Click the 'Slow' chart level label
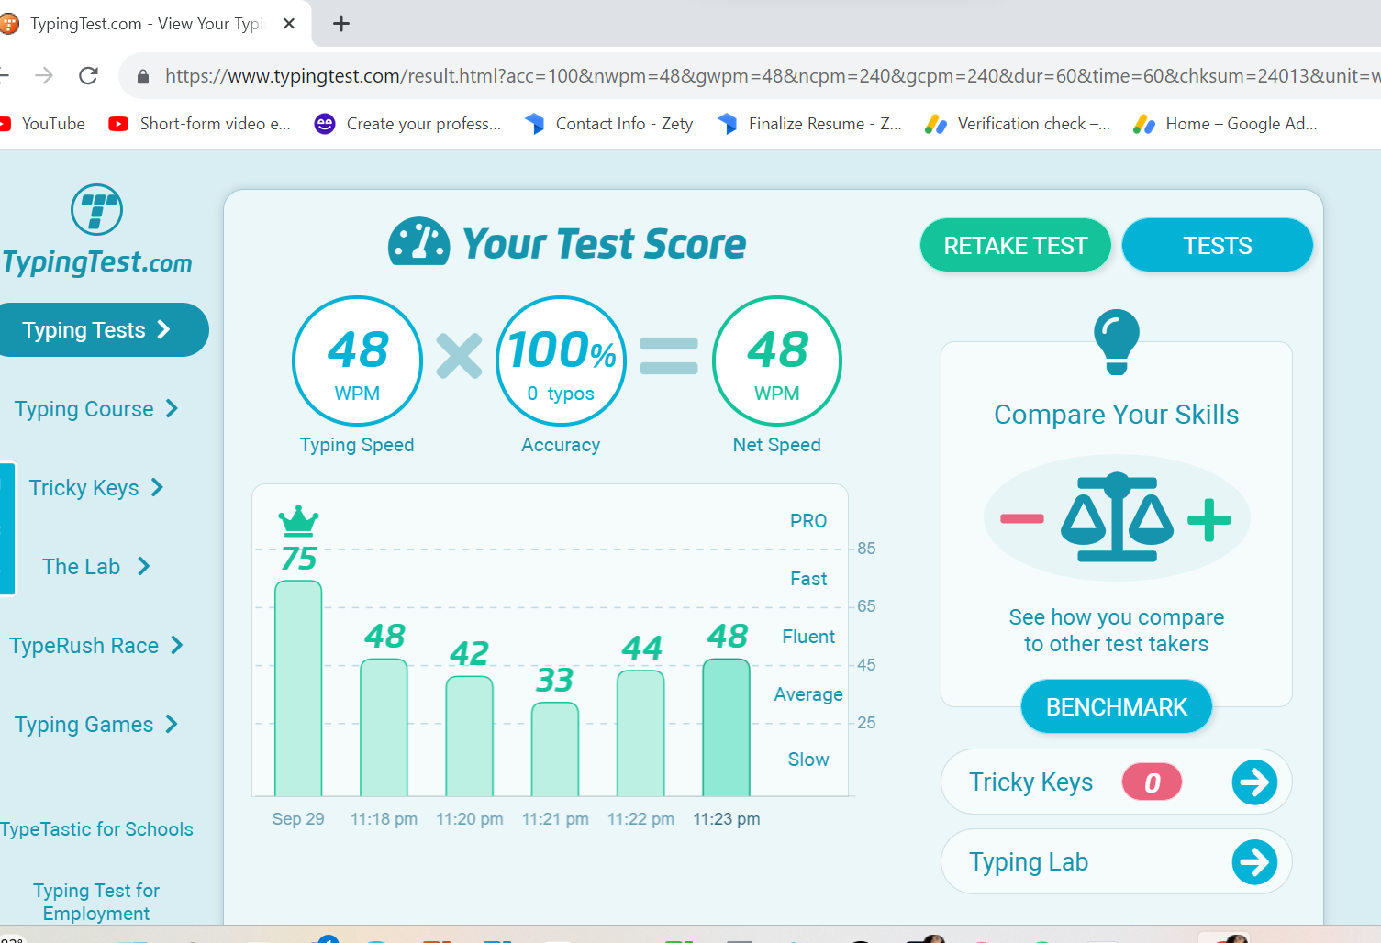The height and width of the screenshot is (943, 1381). [808, 760]
